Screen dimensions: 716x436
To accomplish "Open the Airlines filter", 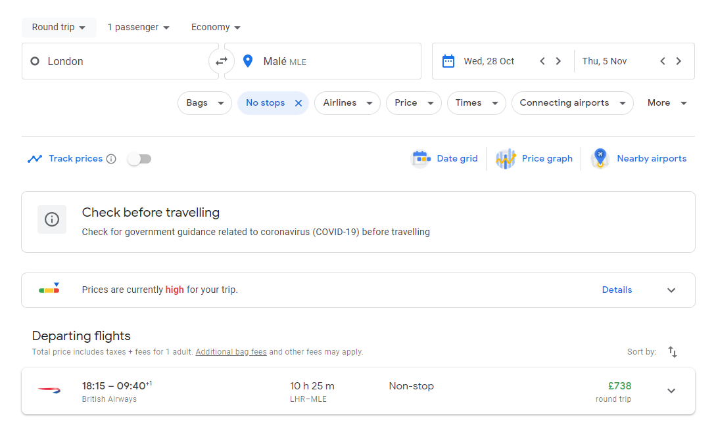I will [x=347, y=103].
